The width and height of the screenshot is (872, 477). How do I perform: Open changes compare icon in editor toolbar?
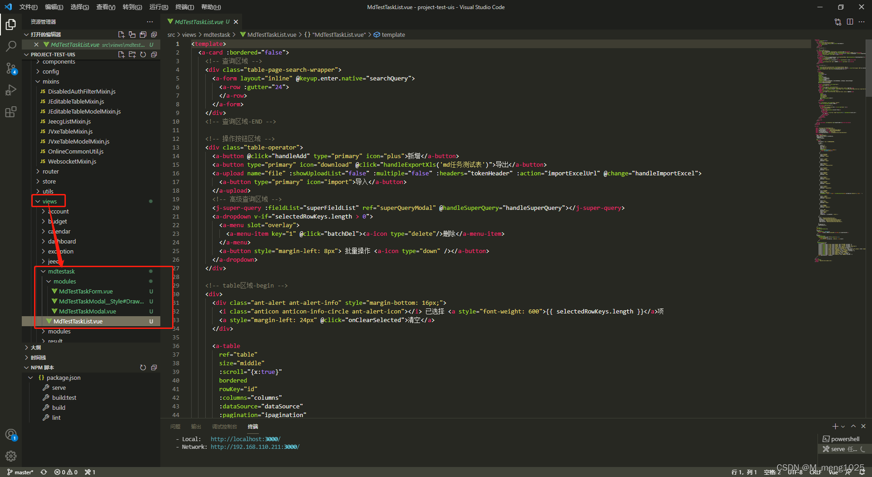(838, 22)
